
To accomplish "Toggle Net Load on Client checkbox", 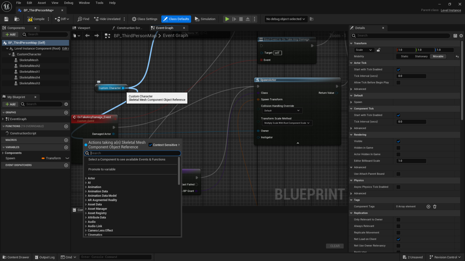I will [398, 239].
